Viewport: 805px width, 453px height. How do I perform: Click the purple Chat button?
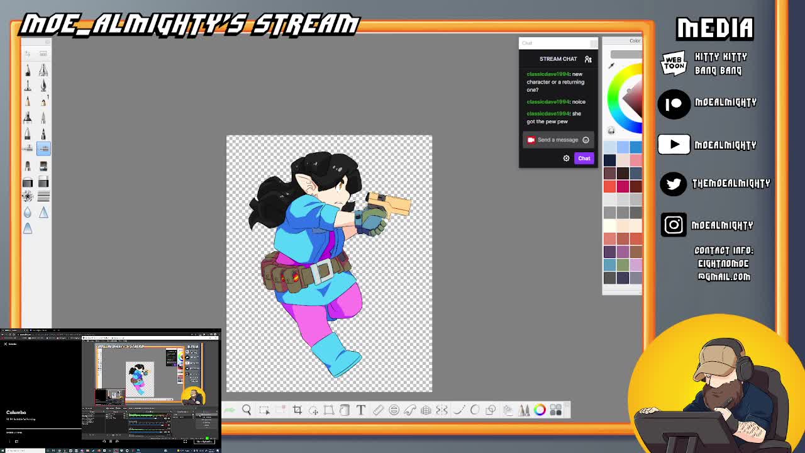tap(584, 159)
